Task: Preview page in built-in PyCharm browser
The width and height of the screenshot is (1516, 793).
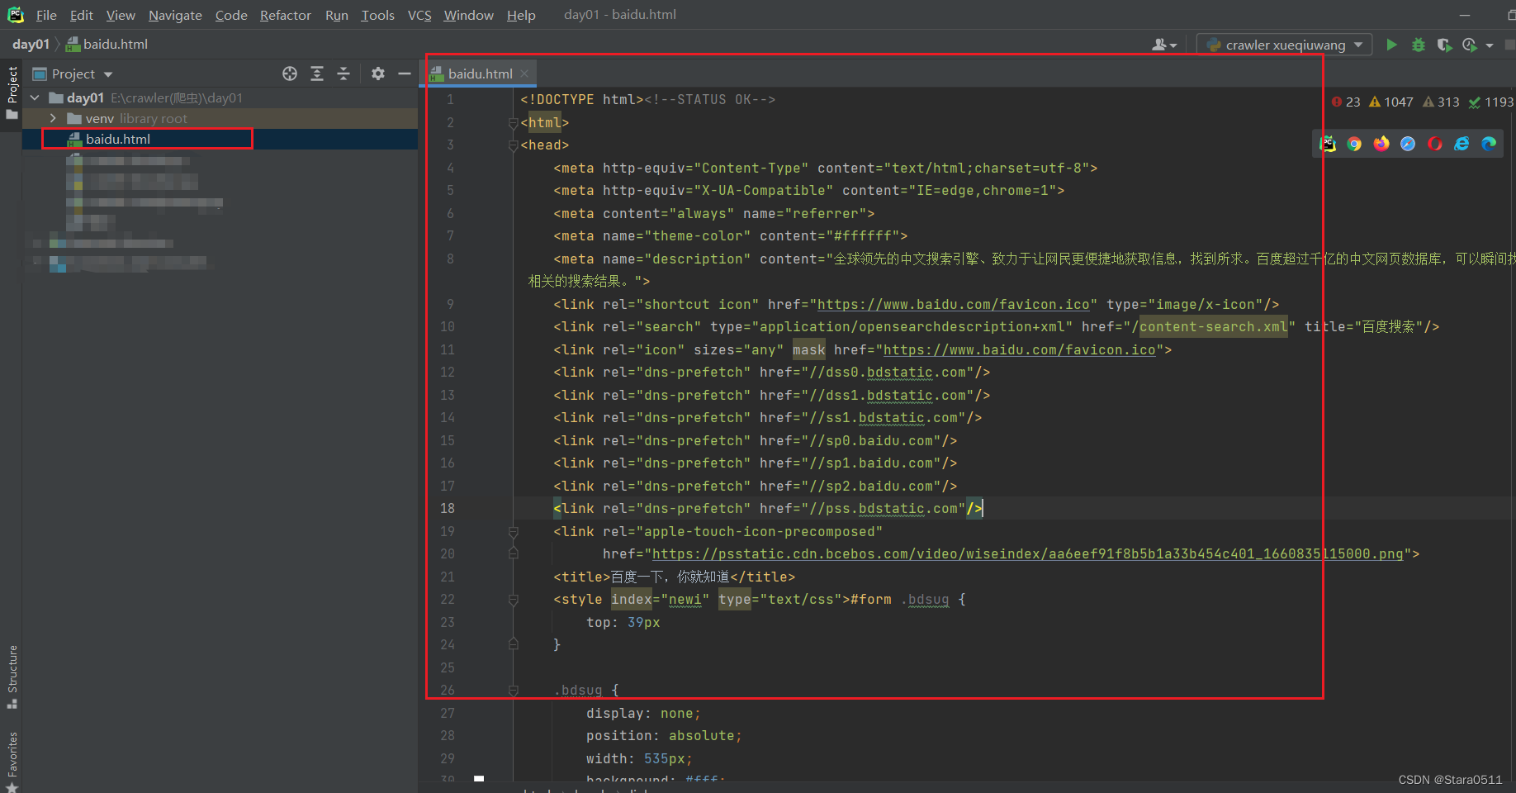Action: coord(1328,144)
